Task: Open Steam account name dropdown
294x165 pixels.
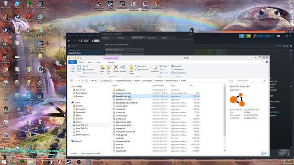Action: tap(265, 36)
